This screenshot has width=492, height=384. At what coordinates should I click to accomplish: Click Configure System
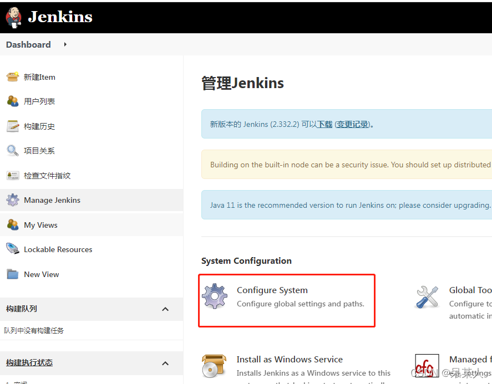(x=272, y=290)
